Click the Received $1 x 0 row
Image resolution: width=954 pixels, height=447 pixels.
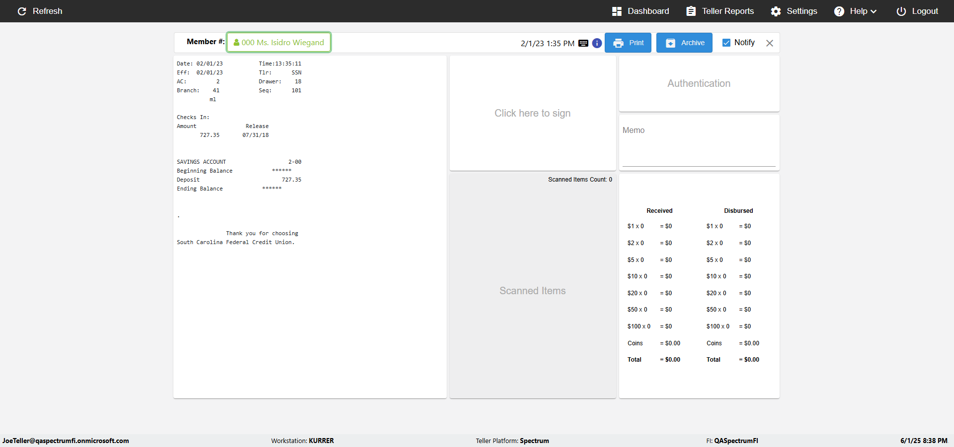tap(650, 226)
